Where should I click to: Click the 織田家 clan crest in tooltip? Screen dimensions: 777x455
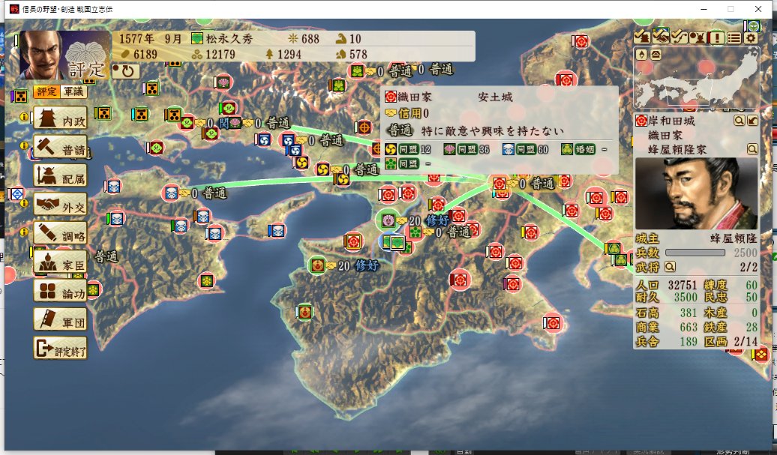pyautogui.click(x=391, y=97)
